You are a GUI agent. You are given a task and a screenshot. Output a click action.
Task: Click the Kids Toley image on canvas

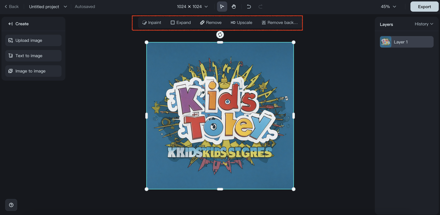[x=220, y=116]
